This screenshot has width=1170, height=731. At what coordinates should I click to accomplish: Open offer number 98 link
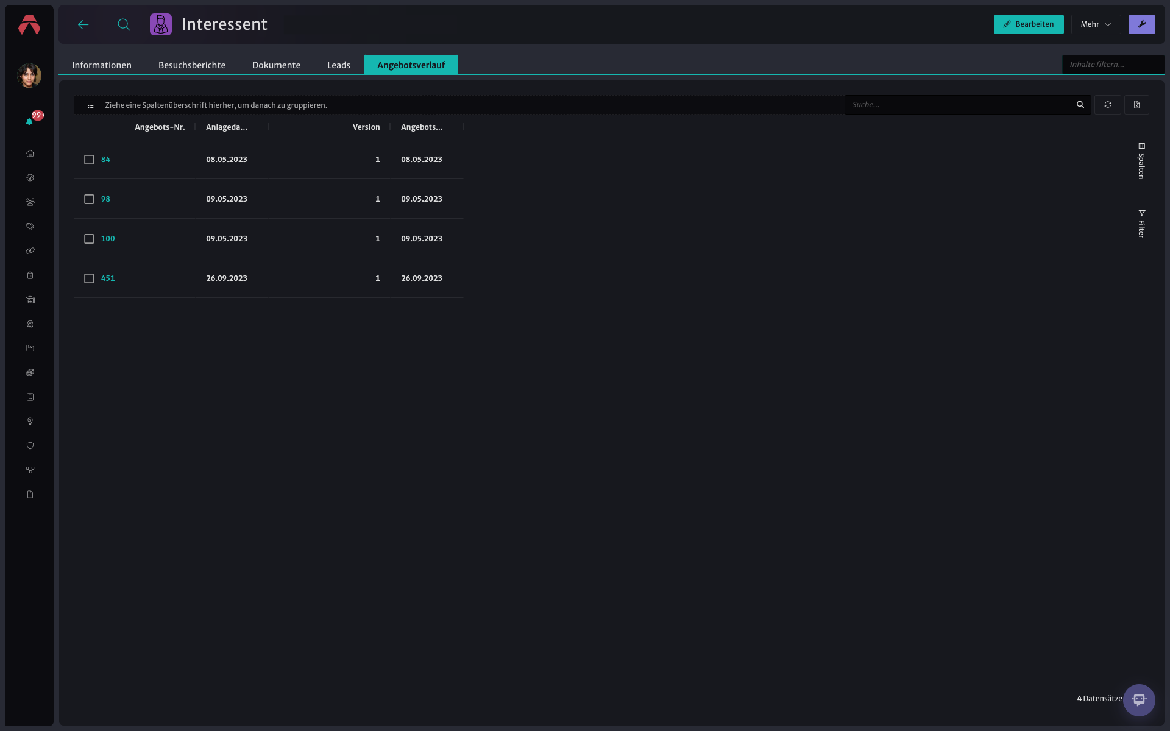(x=105, y=199)
